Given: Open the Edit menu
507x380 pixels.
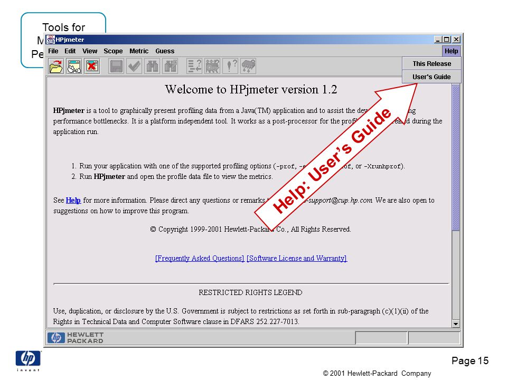Looking at the screenshot, I should [70, 51].
